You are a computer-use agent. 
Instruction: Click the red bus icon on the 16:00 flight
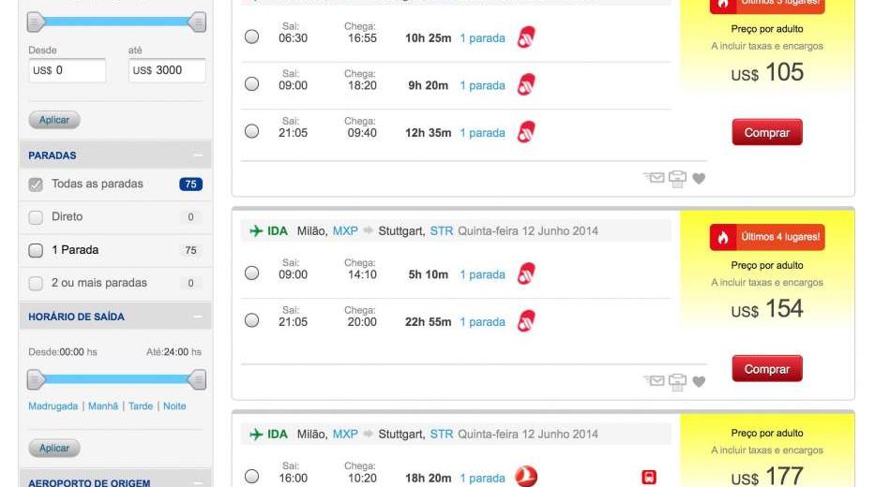click(648, 478)
